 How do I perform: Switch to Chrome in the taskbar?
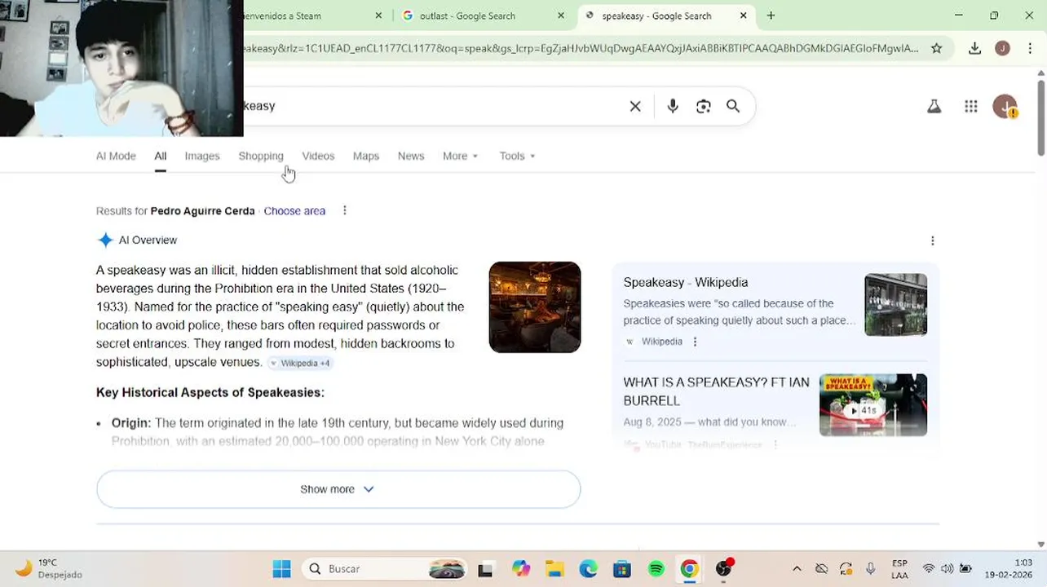tap(690, 569)
